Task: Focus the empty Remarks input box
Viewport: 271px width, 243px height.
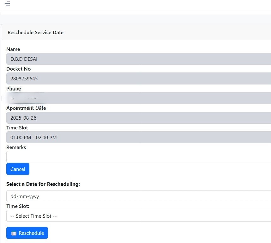Action: 138,157
